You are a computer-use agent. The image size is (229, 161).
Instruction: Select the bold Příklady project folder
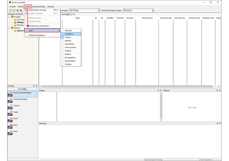[19, 22]
